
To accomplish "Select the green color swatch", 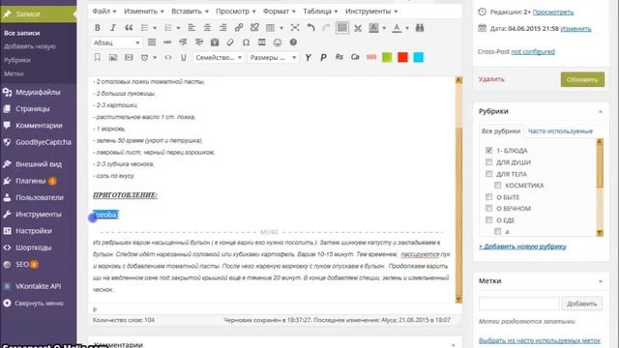I will [387, 58].
